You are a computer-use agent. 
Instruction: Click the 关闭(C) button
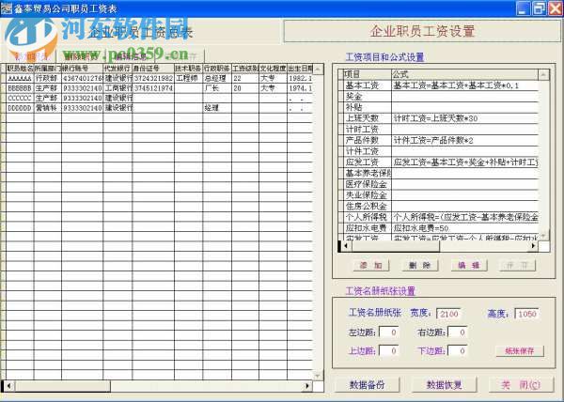[x=521, y=385]
